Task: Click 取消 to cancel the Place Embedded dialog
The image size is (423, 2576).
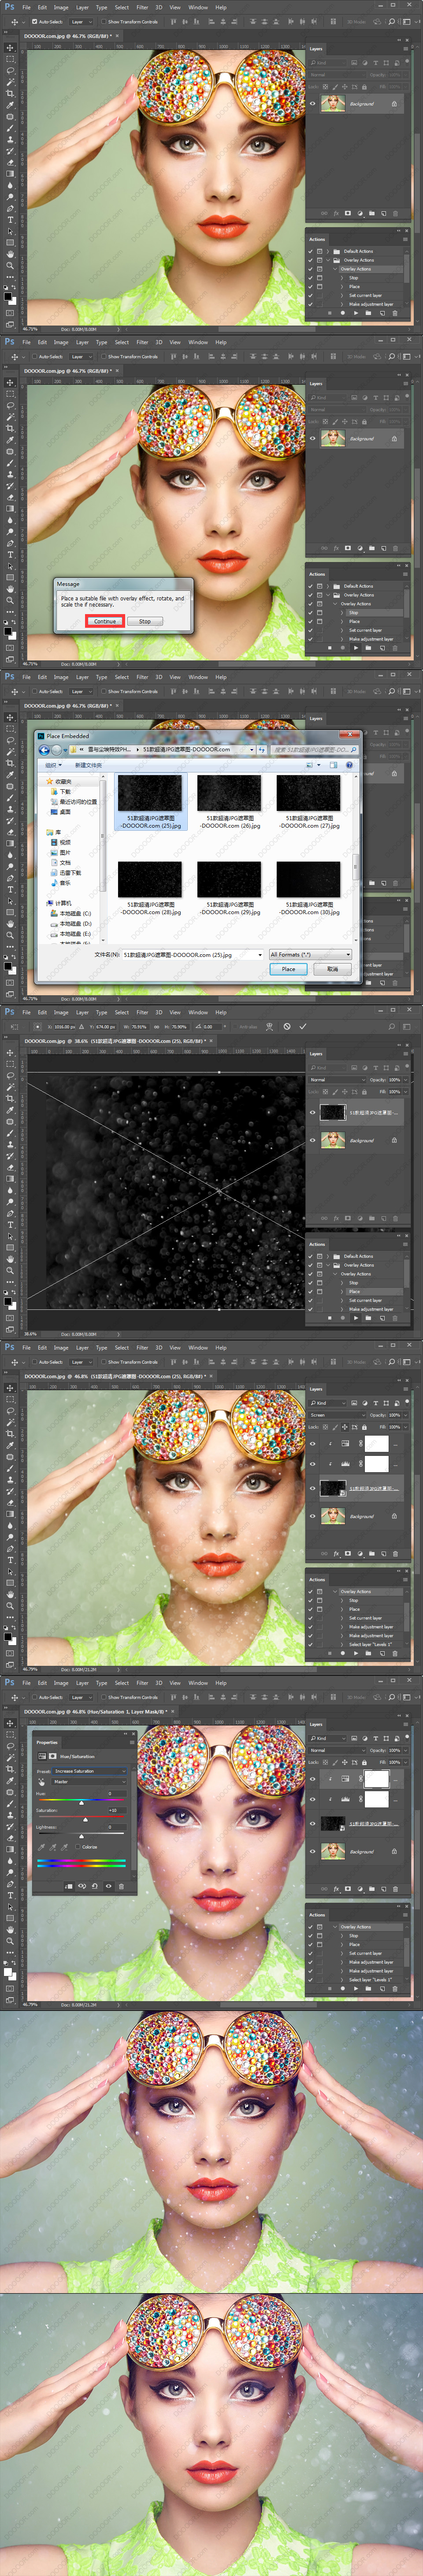Action: click(332, 969)
